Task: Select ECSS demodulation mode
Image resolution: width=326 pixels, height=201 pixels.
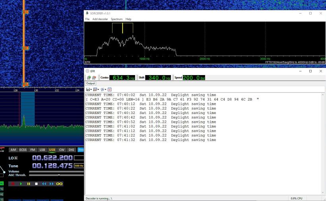Action: coord(23,150)
